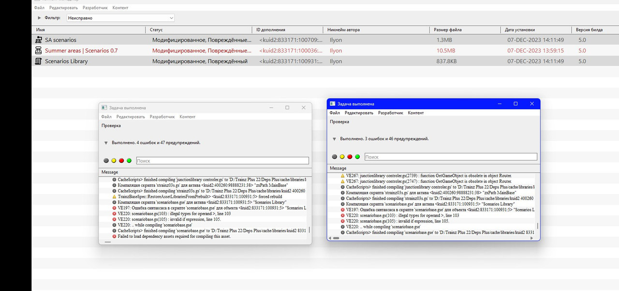Open Разработчик menu in left dialog
Image resolution: width=619 pixels, height=291 pixels.
coord(162,116)
